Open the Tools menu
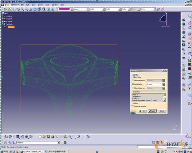Screen dimensions: 192x153 47,5
